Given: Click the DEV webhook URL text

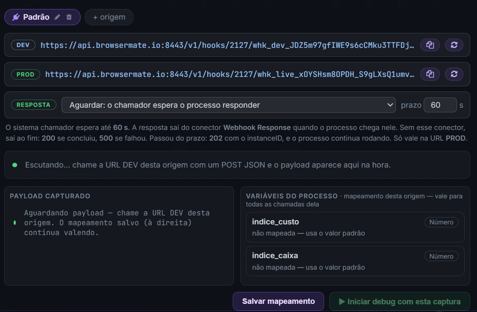Looking at the screenshot, I should point(227,45).
